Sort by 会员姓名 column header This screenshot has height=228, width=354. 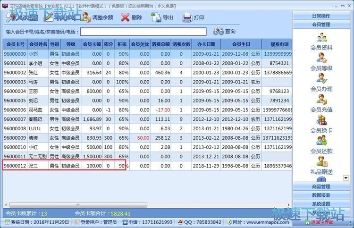click(38, 44)
